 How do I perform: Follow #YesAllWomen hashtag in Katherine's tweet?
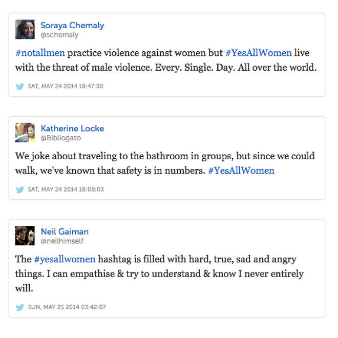coord(241,171)
